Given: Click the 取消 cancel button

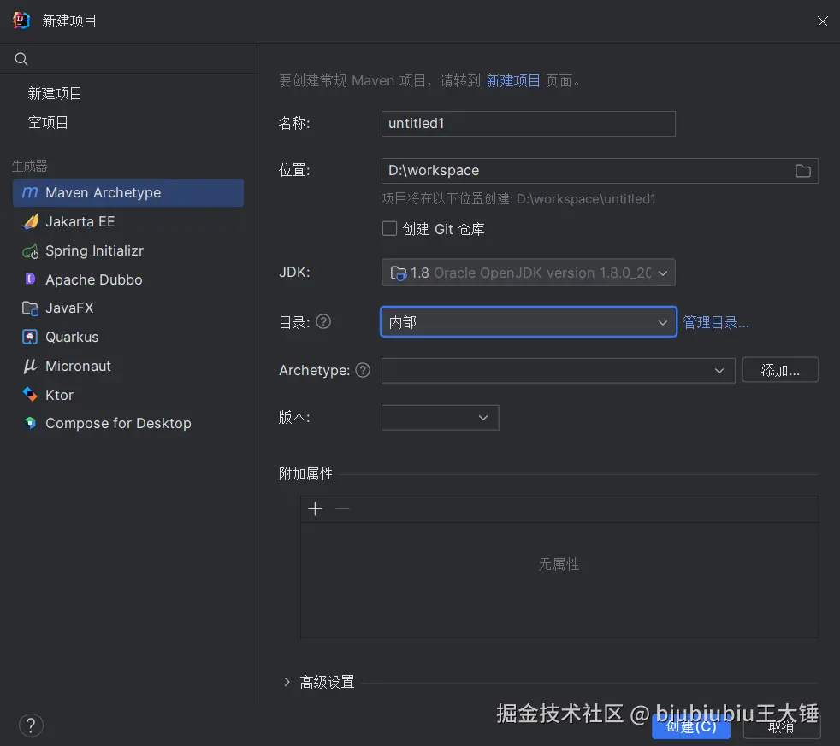Looking at the screenshot, I should (781, 726).
